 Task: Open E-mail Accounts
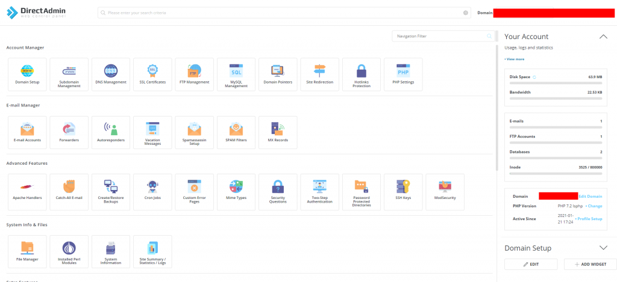[x=27, y=132]
